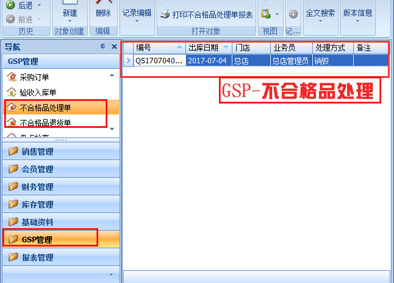Click the 视图 (View) icon
The width and height of the screenshot is (394, 283).
[x=265, y=14]
